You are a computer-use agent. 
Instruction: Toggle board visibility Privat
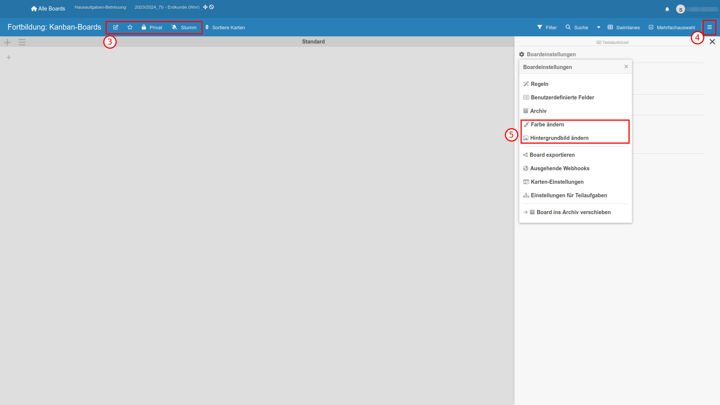point(152,27)
